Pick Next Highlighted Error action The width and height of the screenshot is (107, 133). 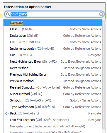tap(52, 61)
